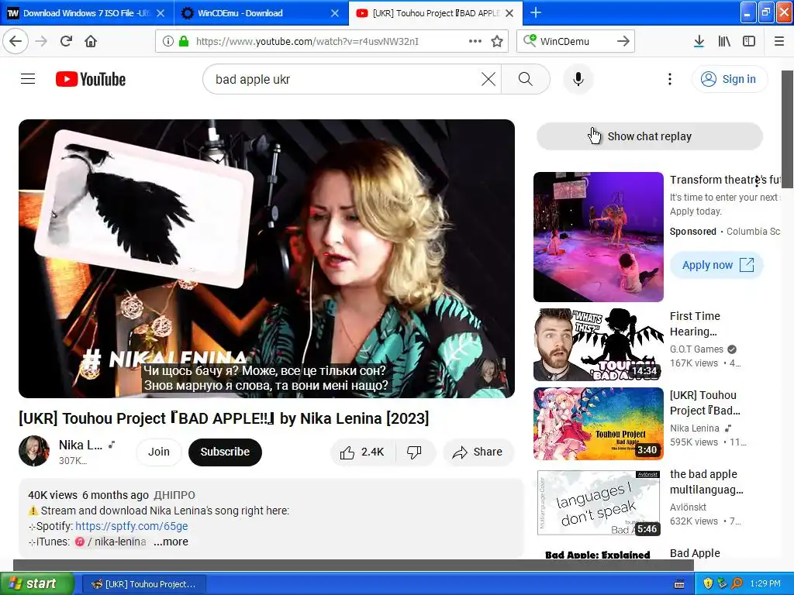Viewport: 794px width, 595px height.
Task: Select the [UKR] Touhou Project tab
Action: pyautogui.click(x=428, y=13)
